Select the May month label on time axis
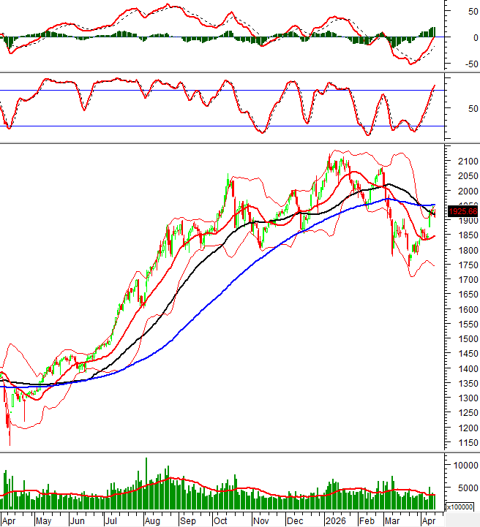Screen dimensions: 480x527 (43, 521)
